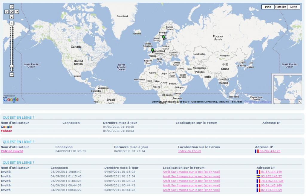This screenshot has height=196, width=306.
Task: Click the United States label on the map
Action: (x=79, y=62)
